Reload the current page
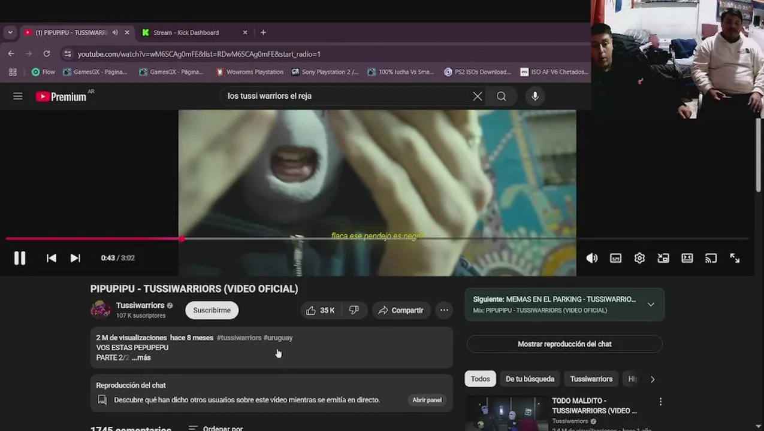Viewport: 764px width, 431px height. click(x=47, y=54)
